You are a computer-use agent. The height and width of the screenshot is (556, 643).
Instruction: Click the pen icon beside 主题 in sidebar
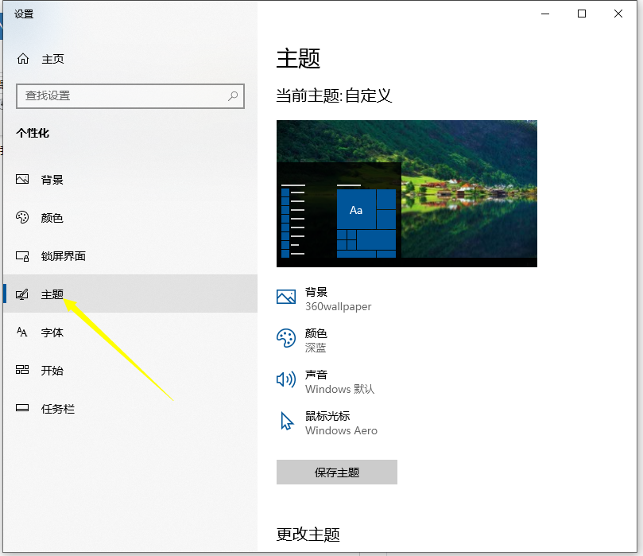[x=23, y=294]
